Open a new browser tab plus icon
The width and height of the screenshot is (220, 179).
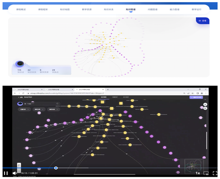pyautogui.click(x=108, y=89)
